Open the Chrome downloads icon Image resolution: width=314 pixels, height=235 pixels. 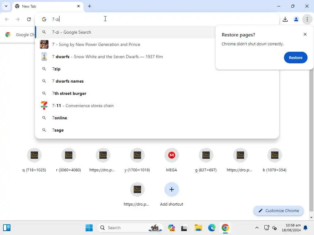pos(285,19)
